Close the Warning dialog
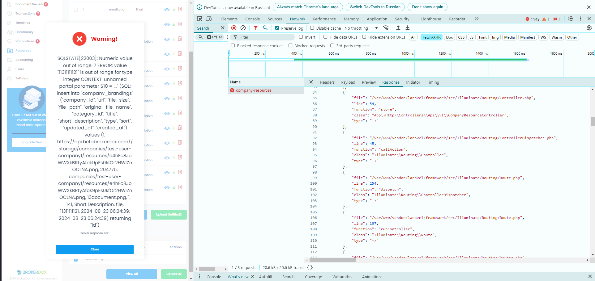595x281 pixels. pos(95,250)
